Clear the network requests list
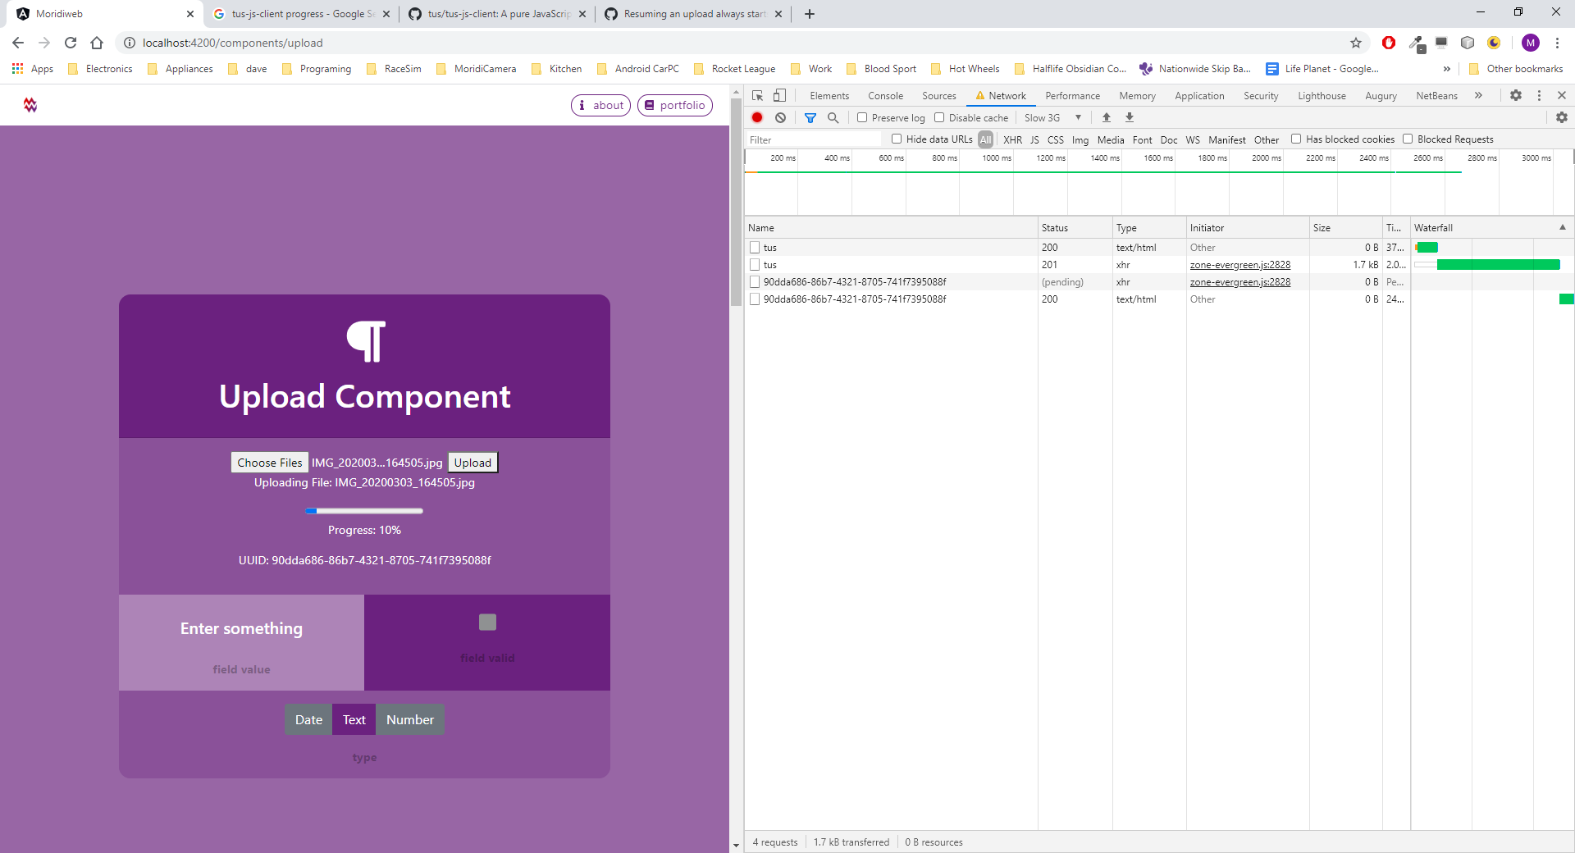Screen dimensions: 1575x853 pyautogui.click(x=780, y=117)
